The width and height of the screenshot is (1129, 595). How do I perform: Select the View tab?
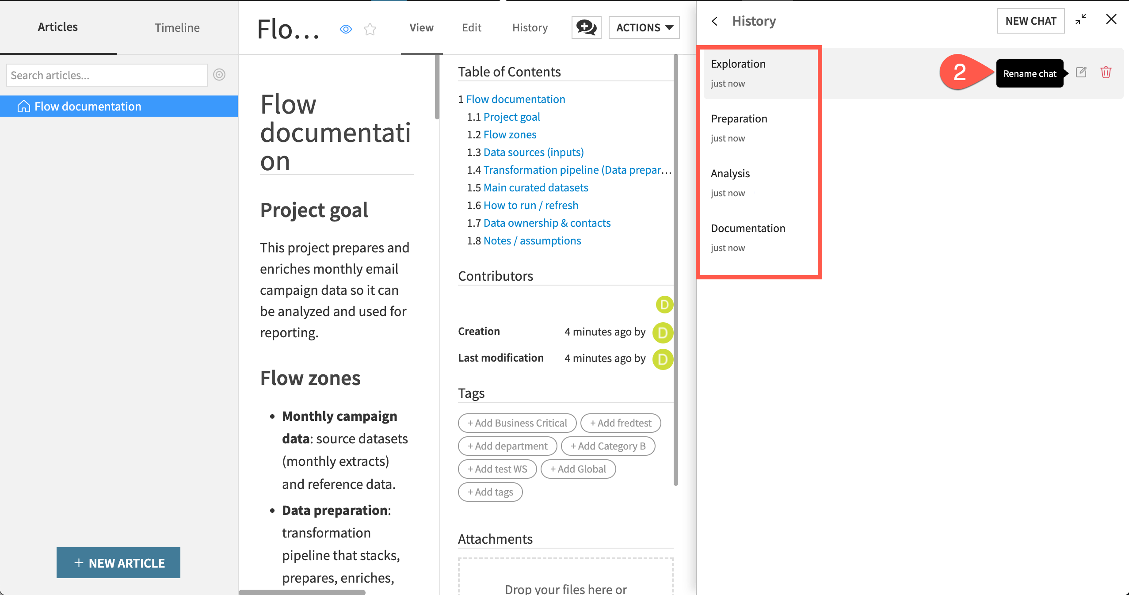coord(421,27)
